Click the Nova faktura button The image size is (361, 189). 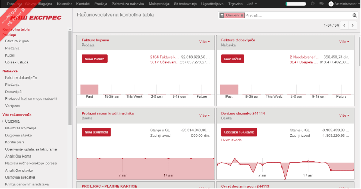click(x=94, y=59)
